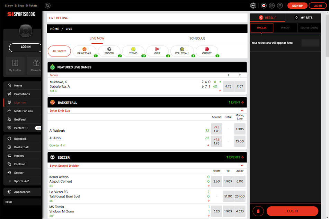This screenshot has height=219, width=329.
Task: Open the help question mark icon
Action: [280, 6]
